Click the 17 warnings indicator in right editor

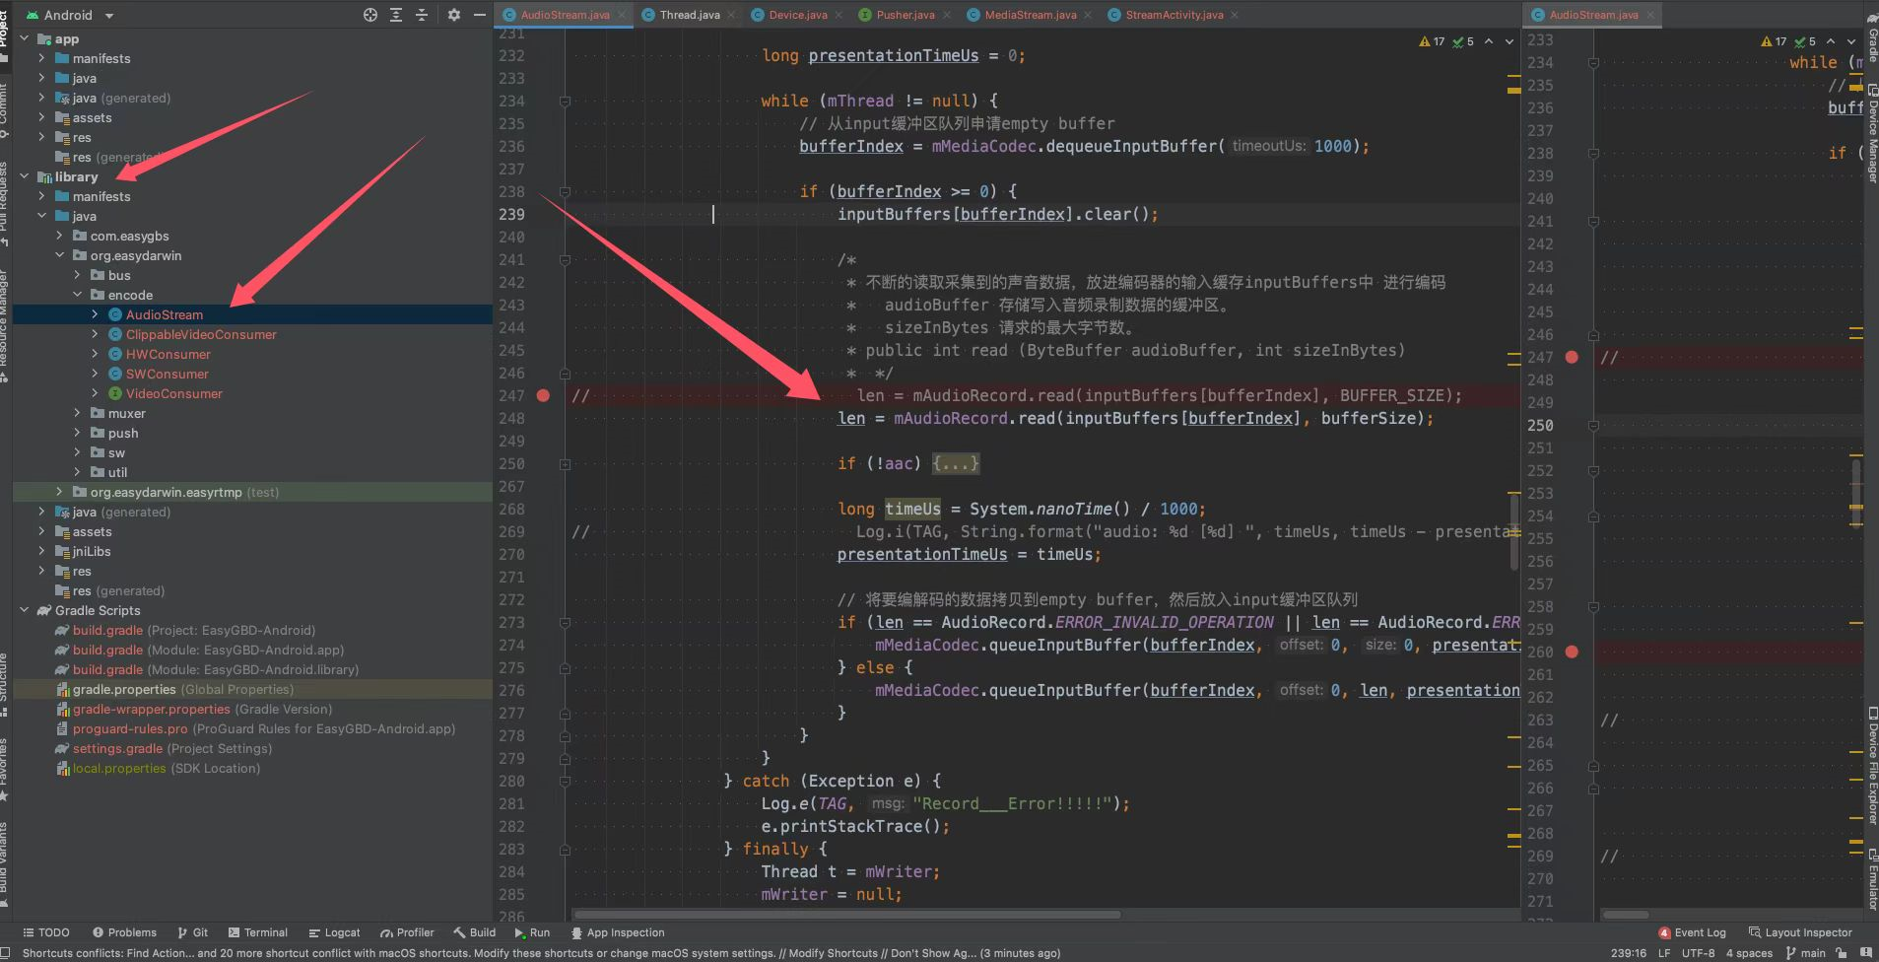[x=1774, y=41]
